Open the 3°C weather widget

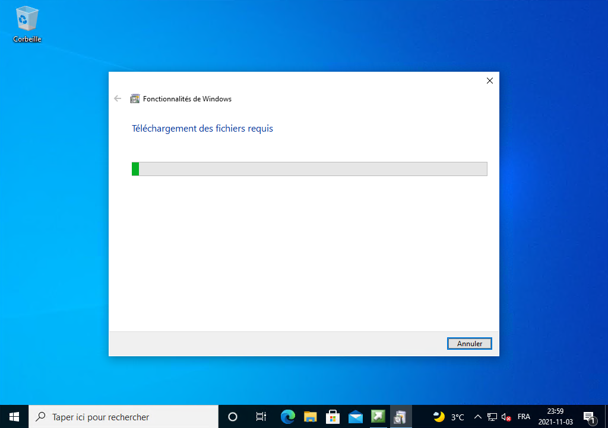[449, 417]
